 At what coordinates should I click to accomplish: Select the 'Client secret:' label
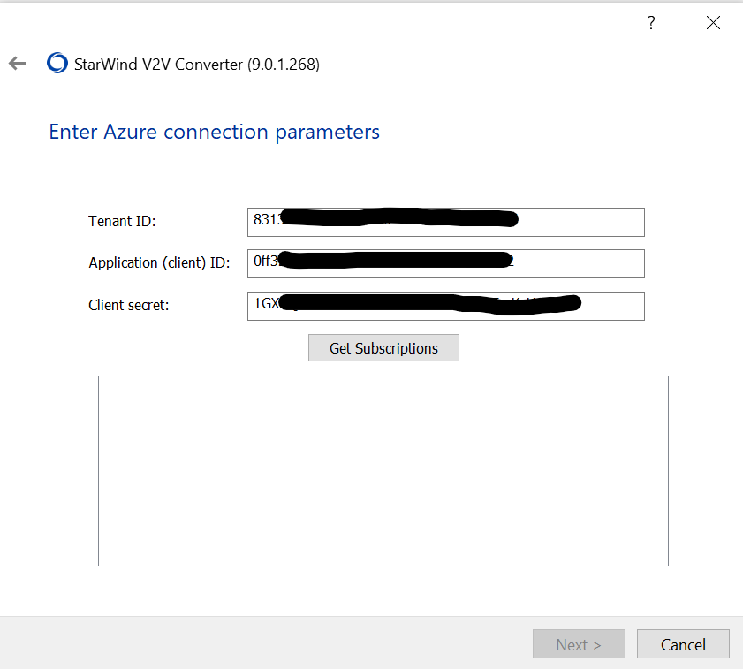[x=128, y=305]
